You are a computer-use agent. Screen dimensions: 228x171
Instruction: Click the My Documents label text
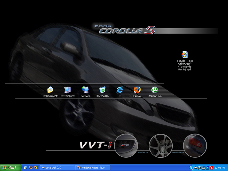point(50,96)
